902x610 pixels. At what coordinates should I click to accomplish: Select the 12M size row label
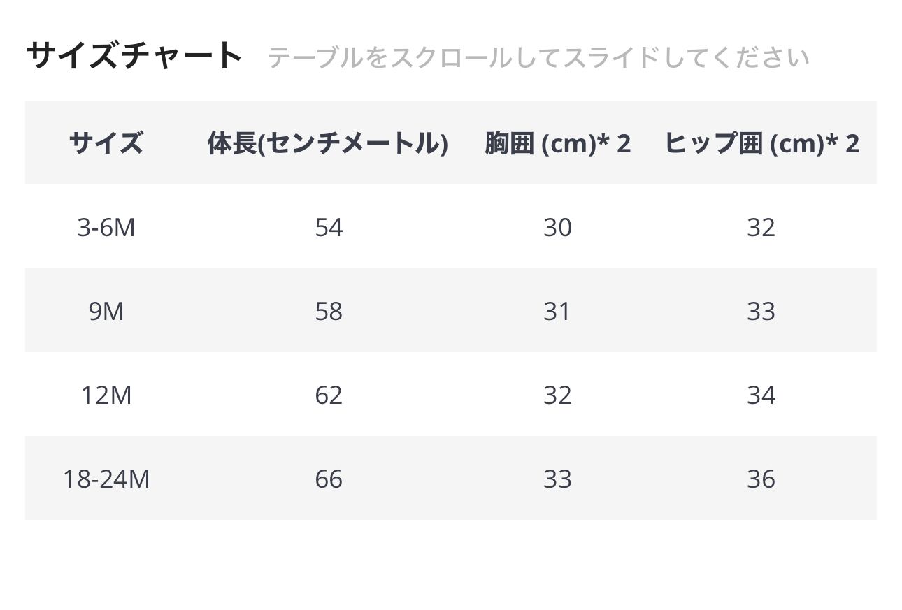point(106,395)
